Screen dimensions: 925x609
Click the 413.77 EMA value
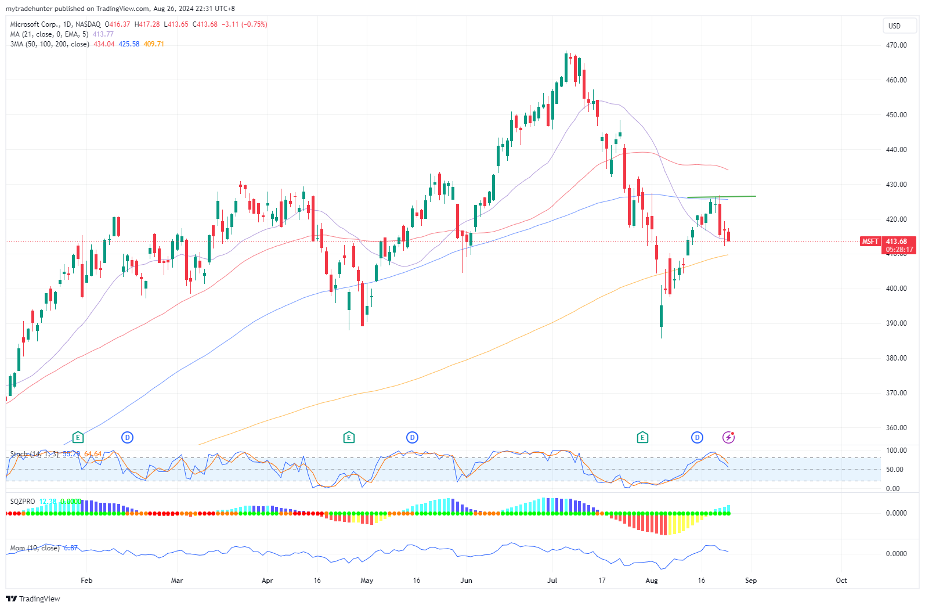(x=103, y=34)
